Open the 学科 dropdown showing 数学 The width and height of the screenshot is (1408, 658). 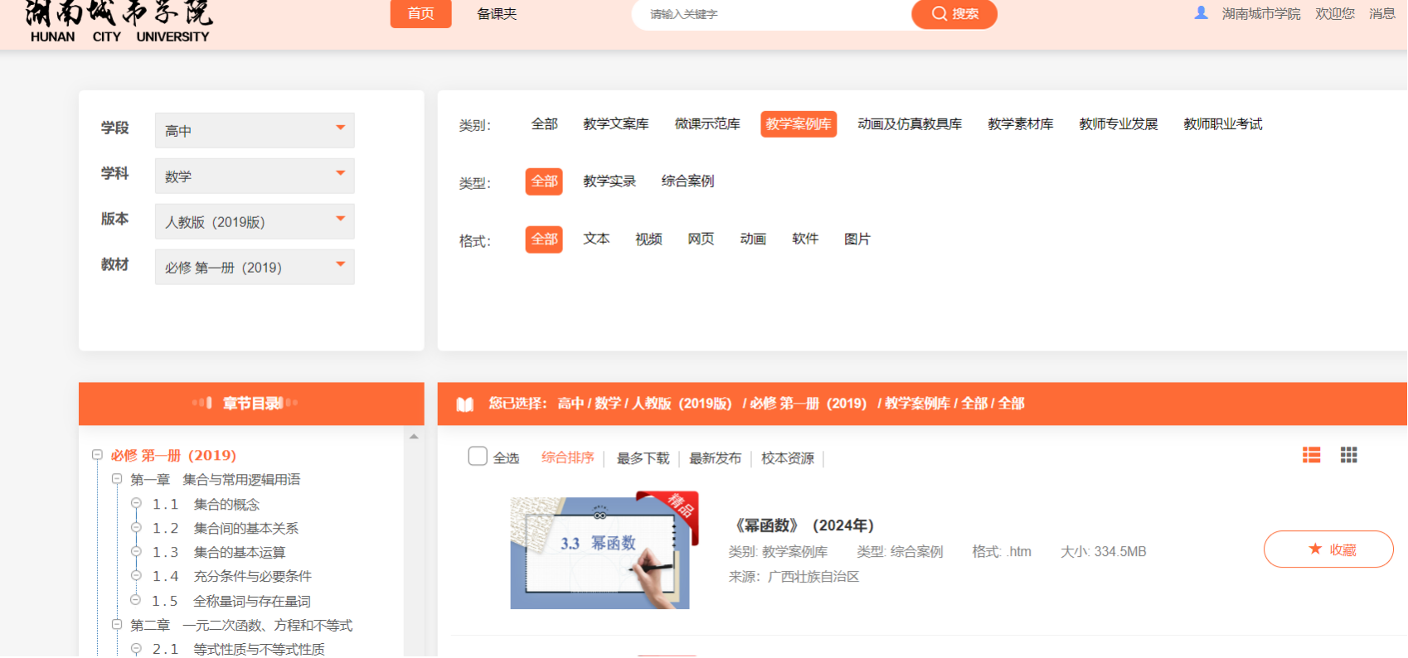pos(255,176)
